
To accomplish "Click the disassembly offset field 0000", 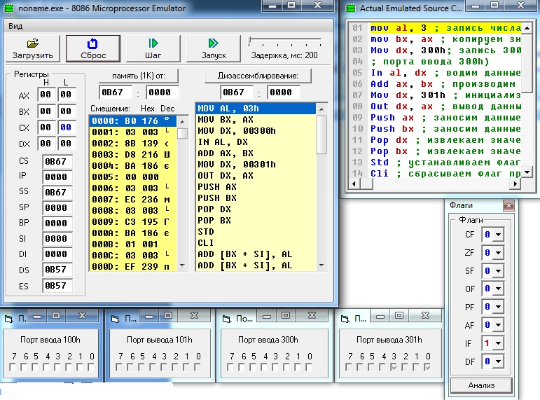I will tap(283, 92).
